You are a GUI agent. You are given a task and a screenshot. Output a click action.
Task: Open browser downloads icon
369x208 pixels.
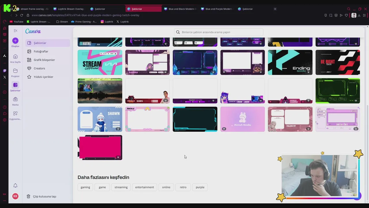[359, 15]
